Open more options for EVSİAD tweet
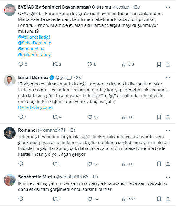The height and width of the screenshot is (207, 177). pyautogui.click(x=168, y=7)
